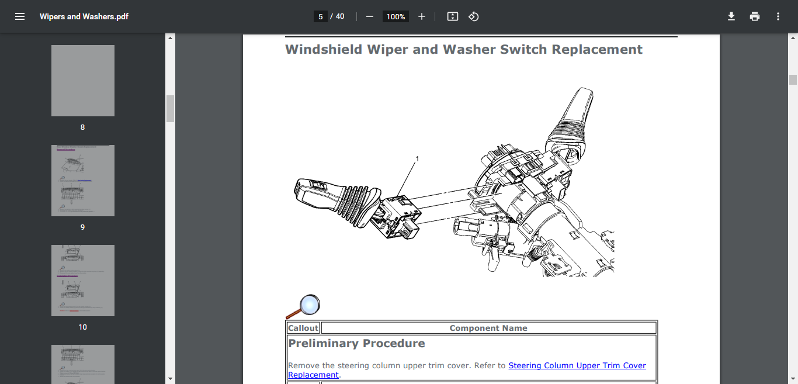This screenshot has height=384, width=798.
Task: Click the 100% zoom level field
Action: coord(395,16)
